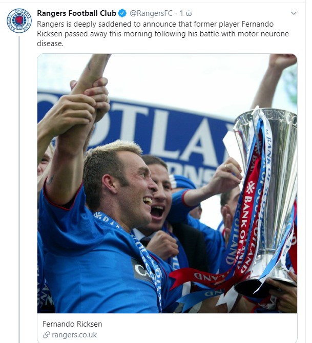312x343 pixels.
Task: Click the Fernando Ricksen card title
Action: coord(72,324)
